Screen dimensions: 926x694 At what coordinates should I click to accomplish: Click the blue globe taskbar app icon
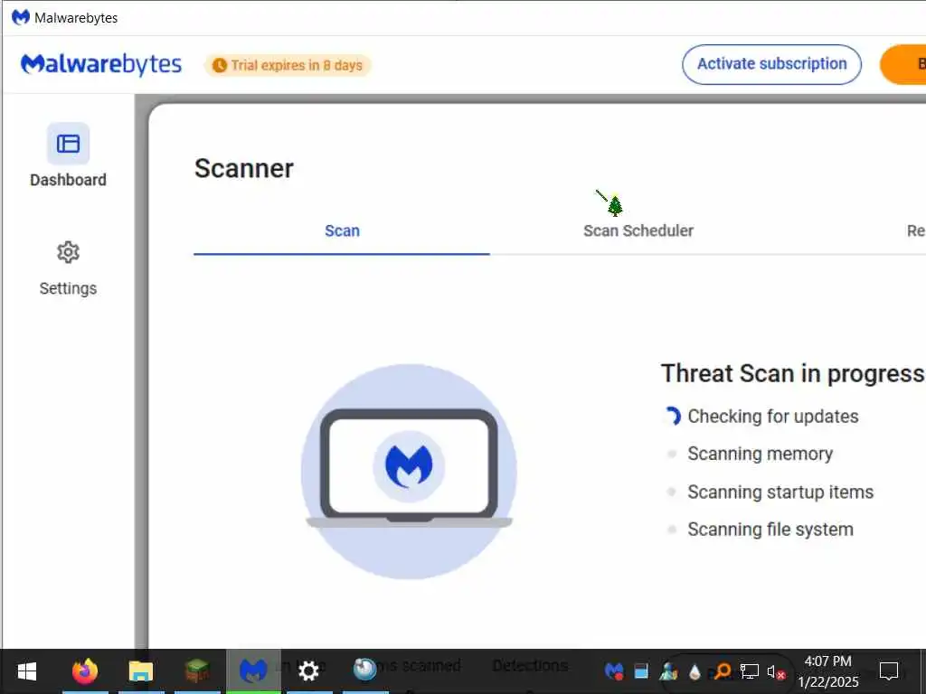click(365, 670)
